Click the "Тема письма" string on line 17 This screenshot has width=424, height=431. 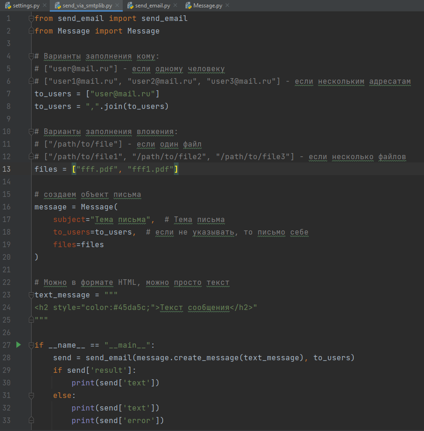tap(120, 219)
